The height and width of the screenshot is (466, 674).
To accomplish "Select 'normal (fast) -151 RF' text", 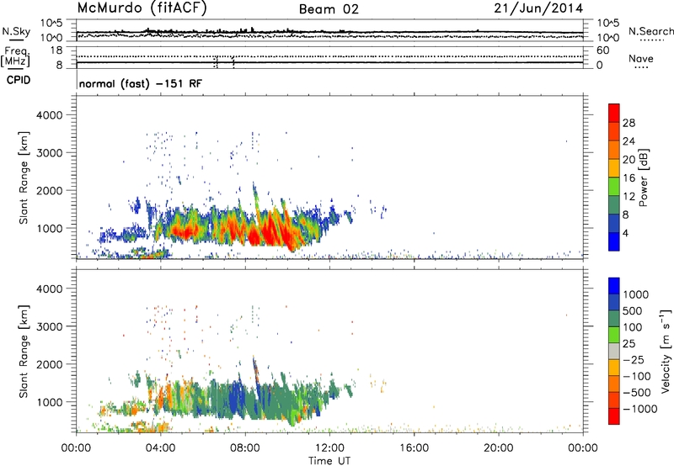I will pos(140,83).
